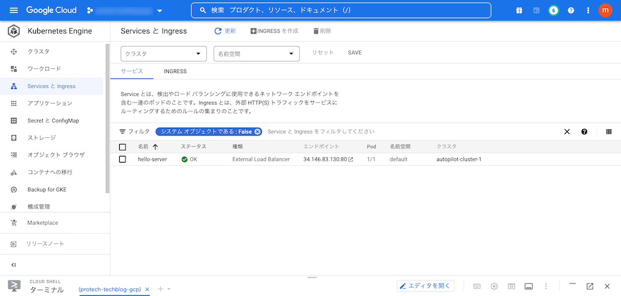Open Cloud Shell settings gear
This screenshot has height=296, width=621.
click(x=494, y=286)
